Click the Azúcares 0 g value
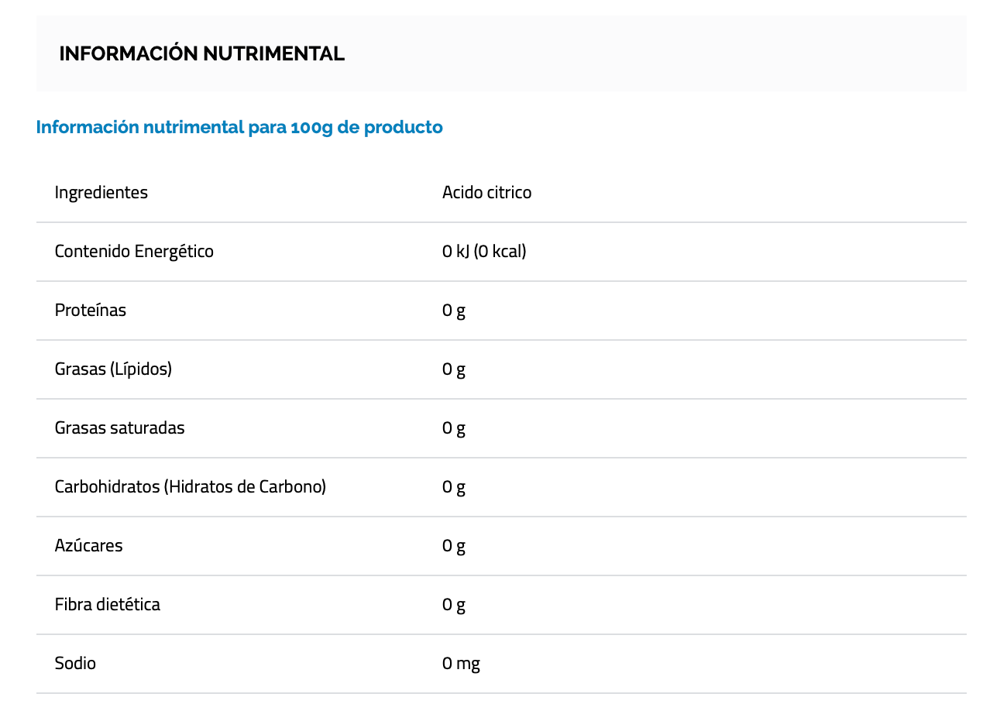Image resolution: width=1007 pixels, height=728 pixels. (454, 545)
